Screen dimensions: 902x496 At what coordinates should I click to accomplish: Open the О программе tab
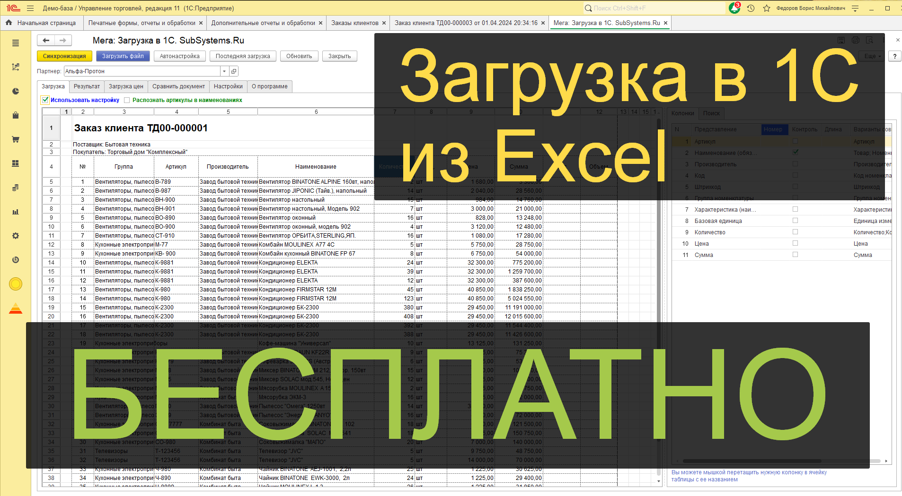(270, 86)
